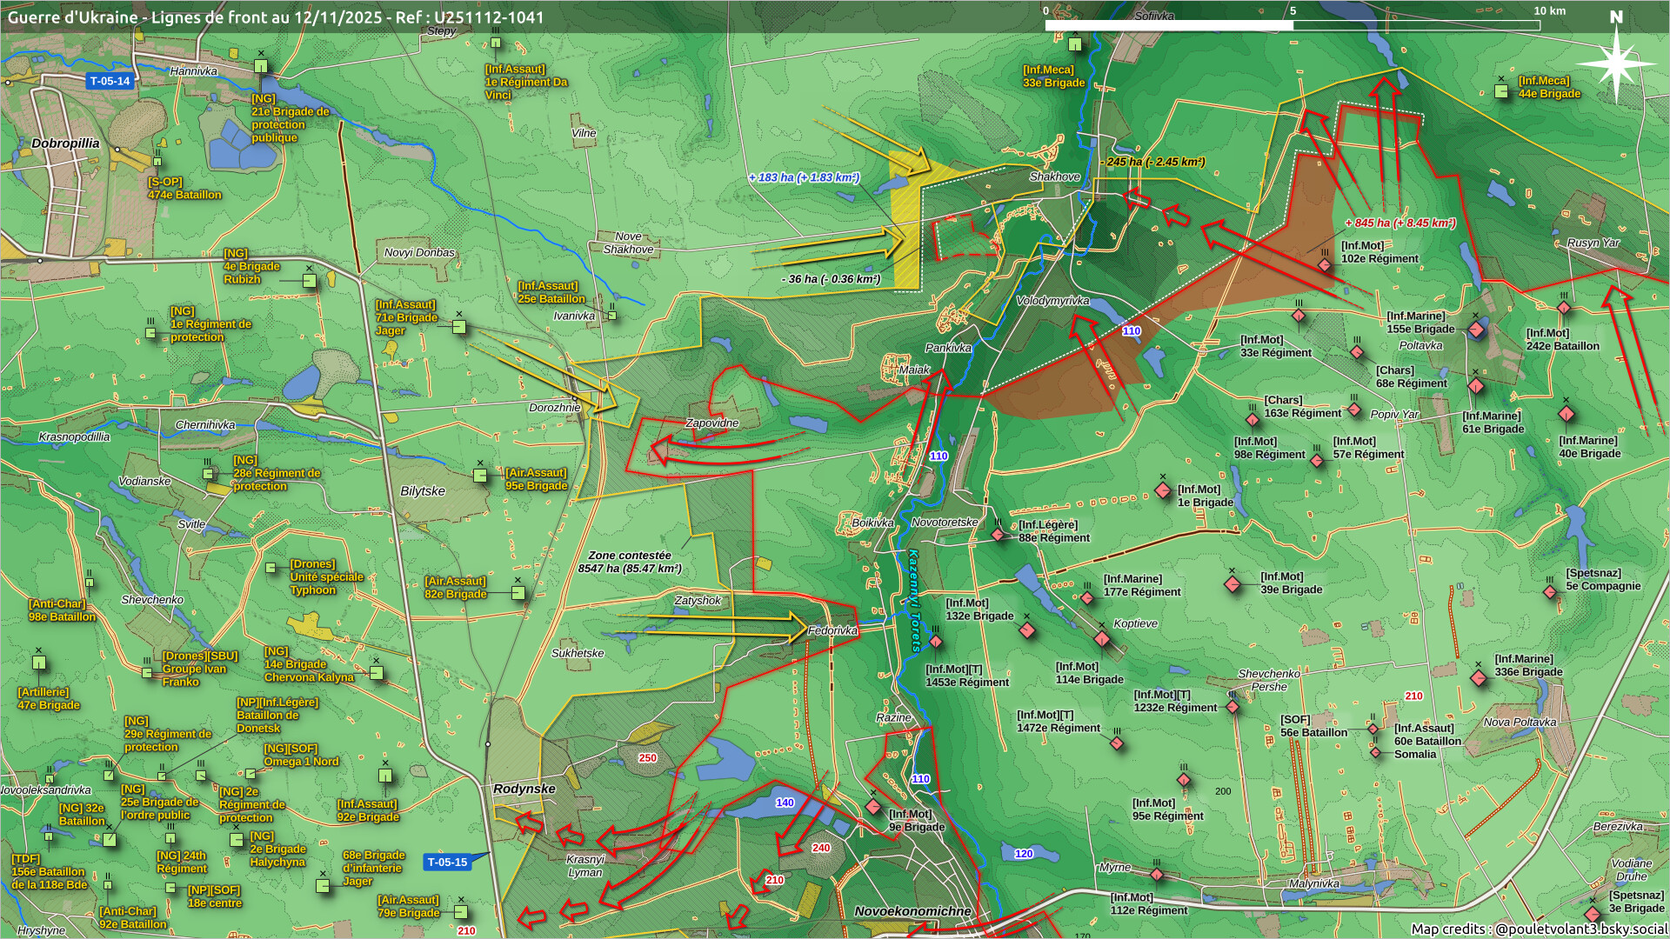Open the @pouletvolant3.bsky.social map credits link
This screenshot has height=939, width=1670.
(1580, 929)
